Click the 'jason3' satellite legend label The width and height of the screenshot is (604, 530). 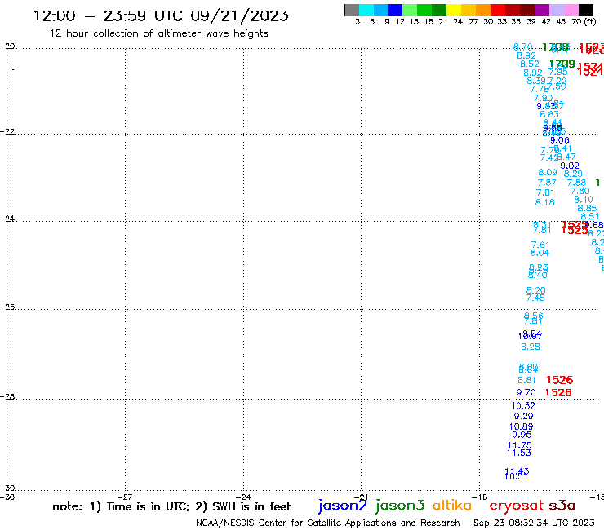click(400, 506)
